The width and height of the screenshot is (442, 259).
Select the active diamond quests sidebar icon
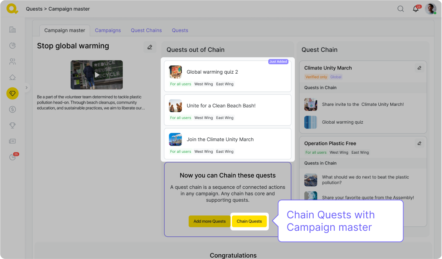point(12,93)
